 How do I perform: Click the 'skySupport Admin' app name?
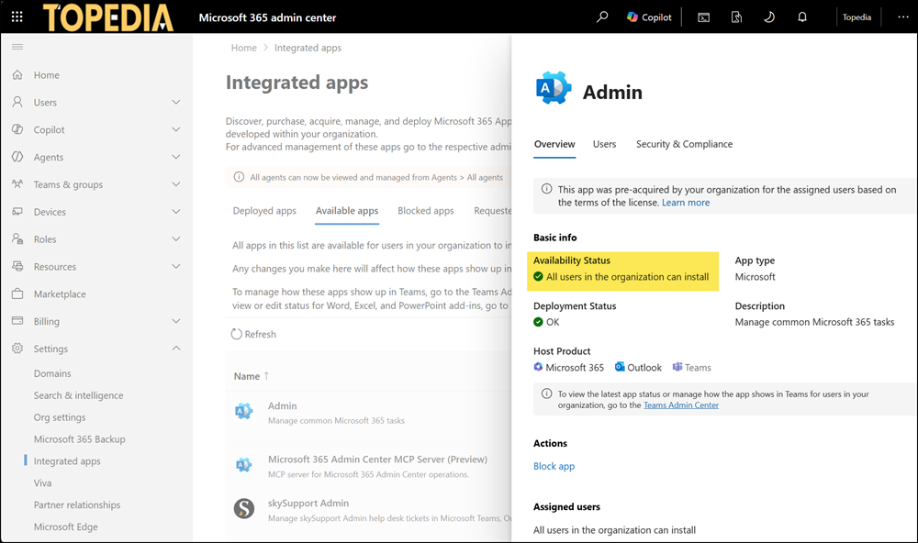[x=308, y=504]
